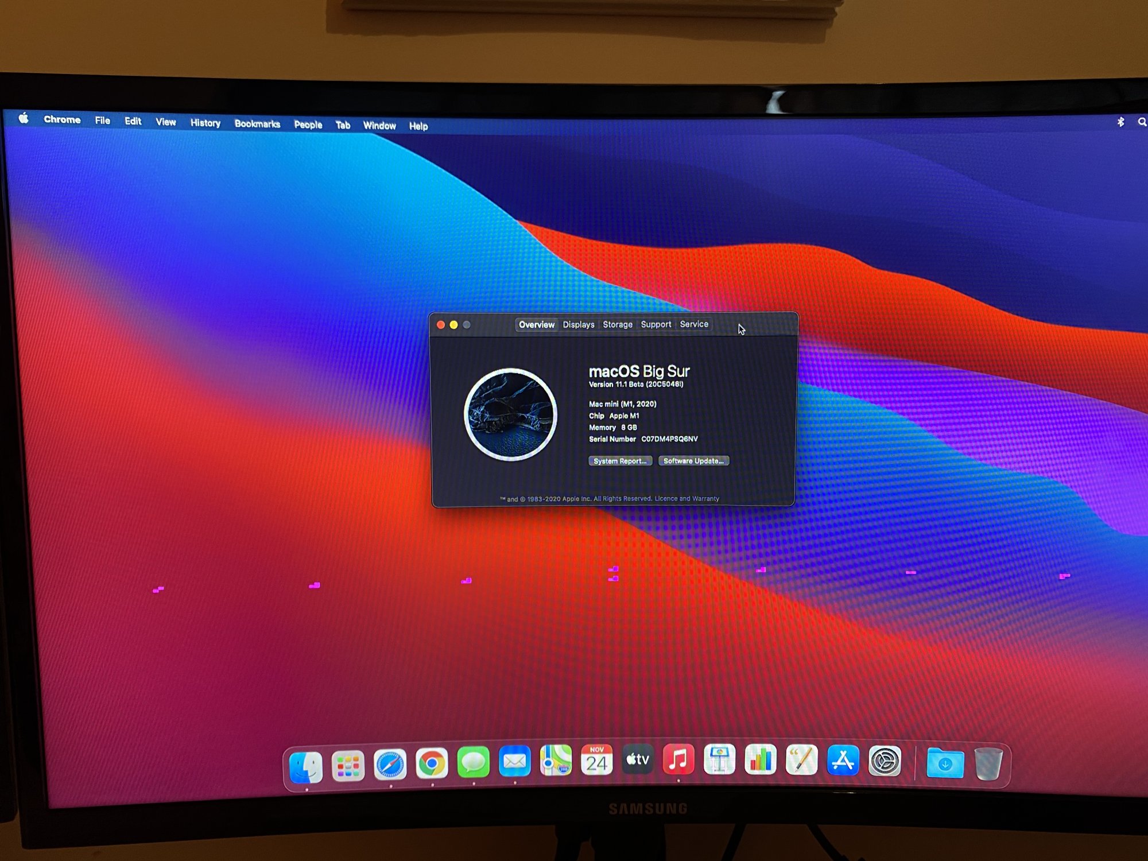The width and height of the screenshot is (1148, 861).
Task: Switch to the Displays tab
Action: pos(578,325)
